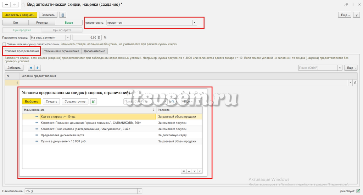
Task: Select the Предъявлена дисконтная карта row
Action: point(112,135)
